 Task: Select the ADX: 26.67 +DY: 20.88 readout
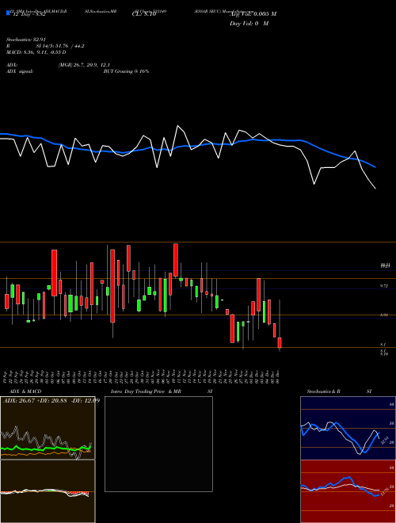tap(36, 400)
